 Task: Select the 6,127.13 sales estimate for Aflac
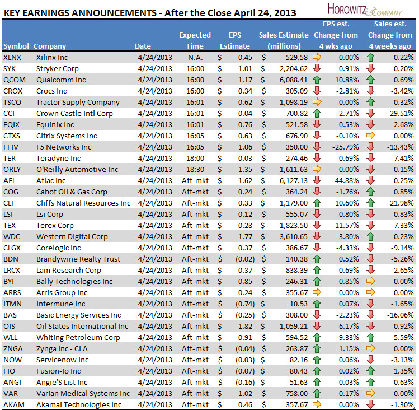click(293, 181)
